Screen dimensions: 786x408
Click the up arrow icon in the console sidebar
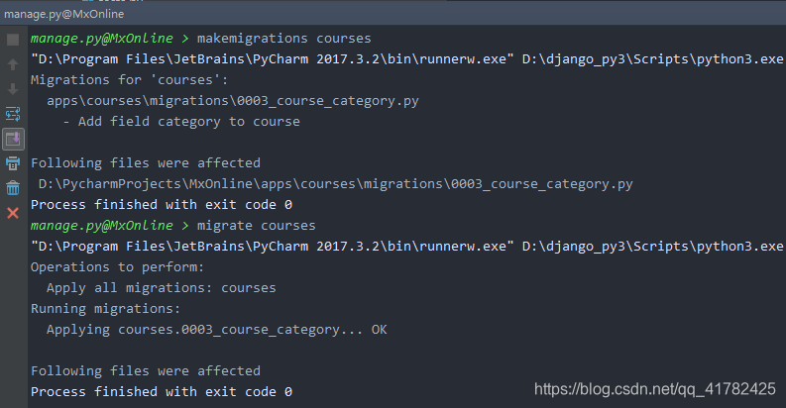(x=13, y=64)
